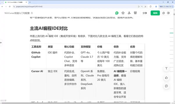
Task: Expand the left sidebar arrow
Action: coord(1,42)
